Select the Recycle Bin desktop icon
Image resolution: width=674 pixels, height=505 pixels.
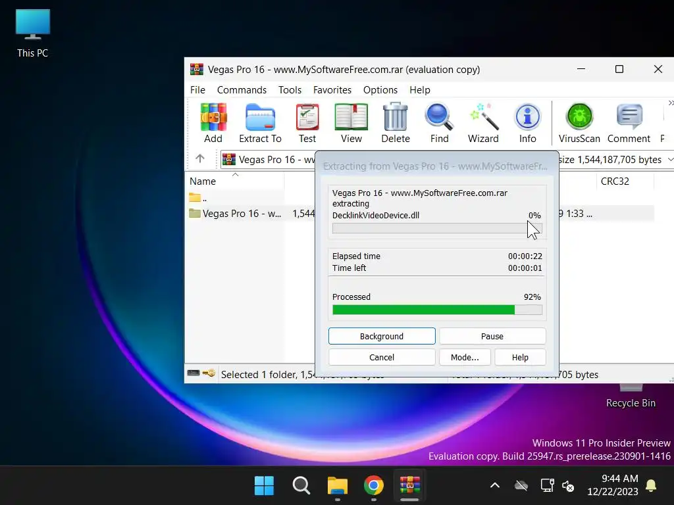pyautogui.click(x=631, y=396)
